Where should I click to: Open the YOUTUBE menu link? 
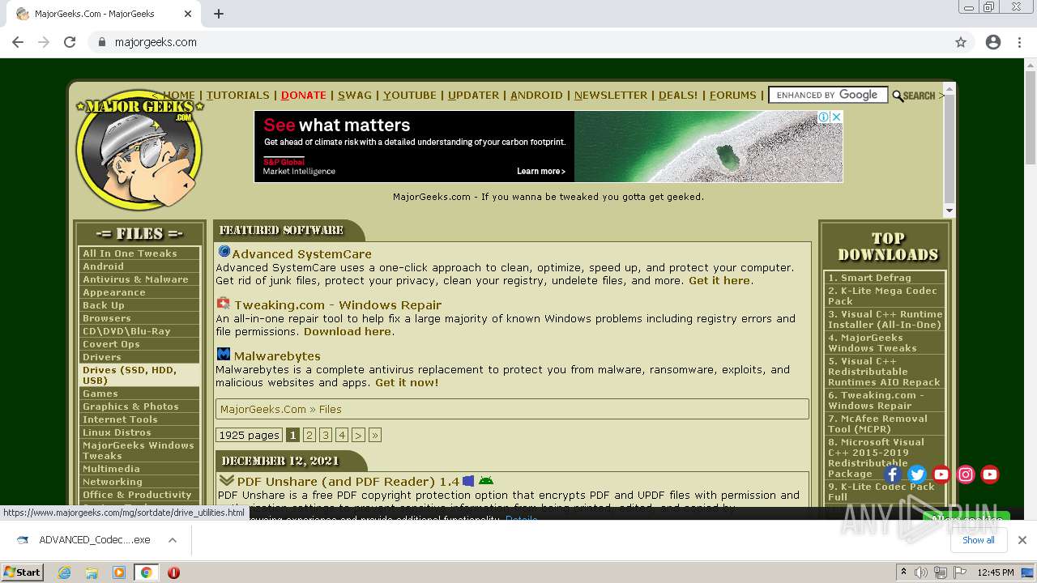coord(410,95)
